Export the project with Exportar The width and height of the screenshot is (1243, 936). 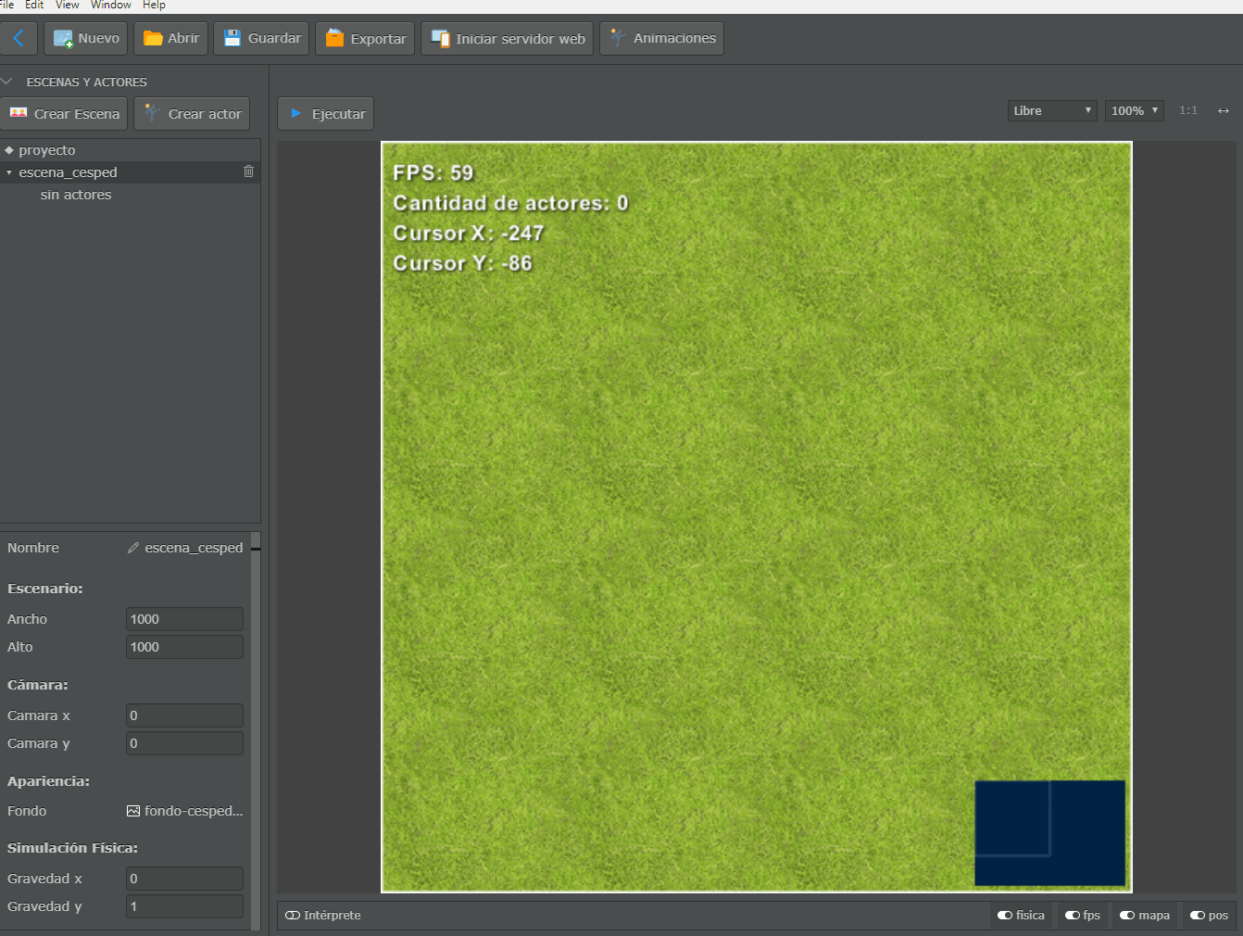click(365, 38)
